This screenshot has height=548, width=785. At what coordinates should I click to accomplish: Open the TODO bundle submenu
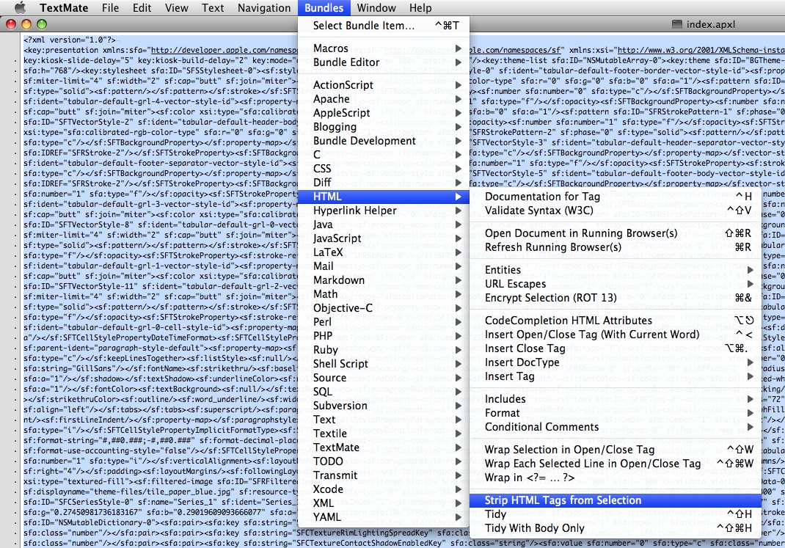click(x=384, y=461)
